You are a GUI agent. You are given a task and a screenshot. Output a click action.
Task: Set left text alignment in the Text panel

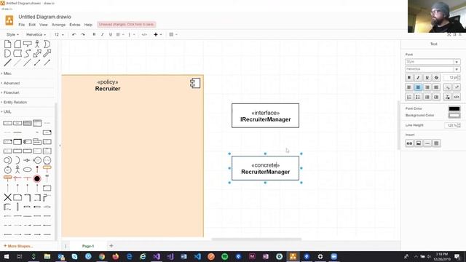(409, 87)
